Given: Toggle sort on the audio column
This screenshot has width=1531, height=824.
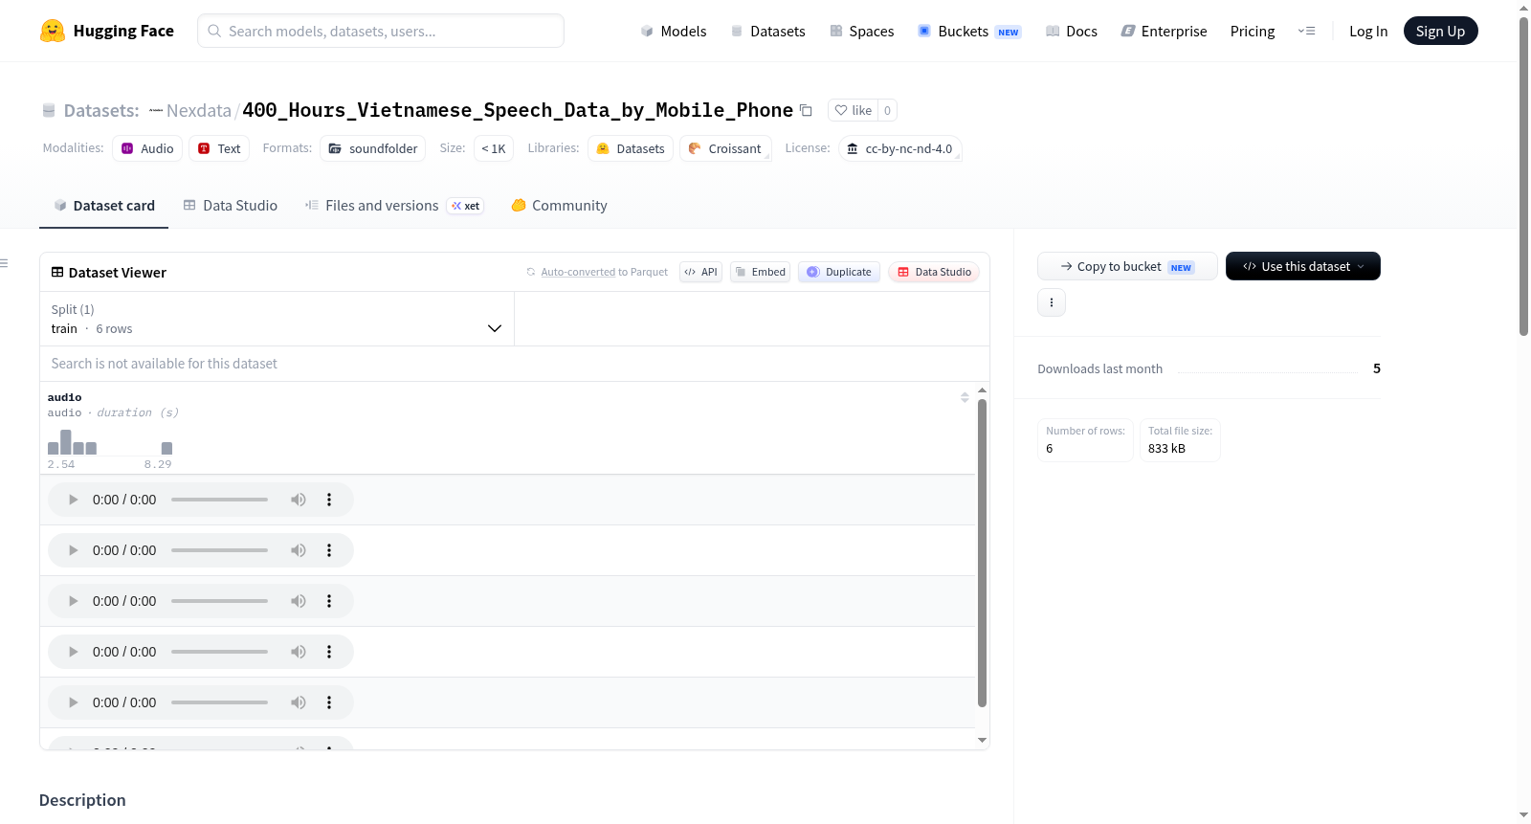Looking at the screenshot, I should click(x=965, y=397).
